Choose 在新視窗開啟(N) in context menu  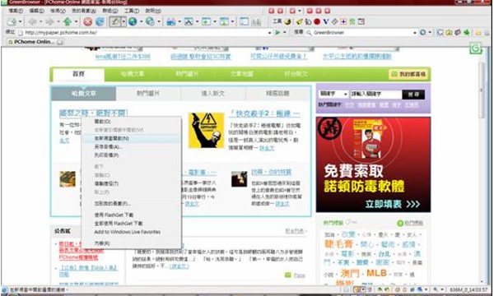point(131,138)
